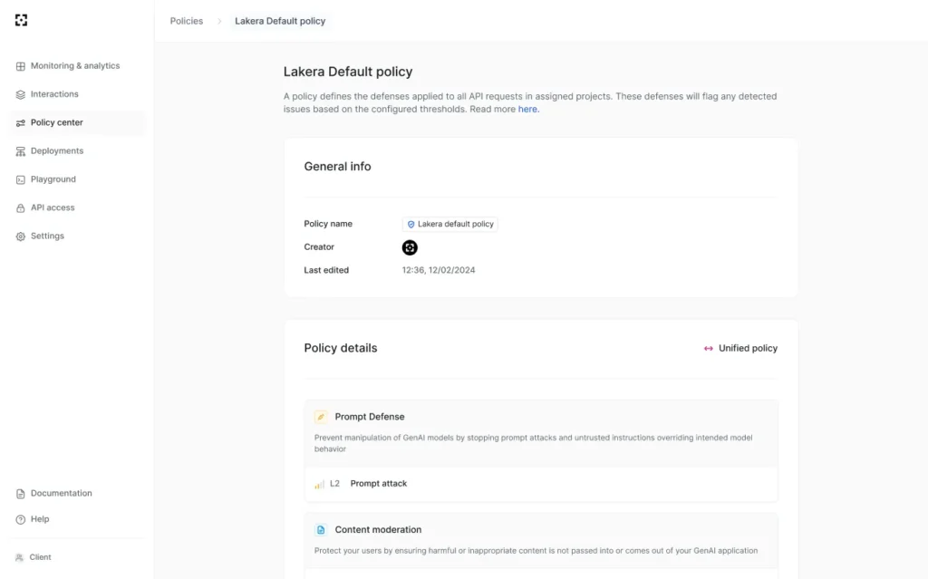The image size is (928, 579).
Task: Click the Prompt Defense category icon
Action: click(321, 417)
